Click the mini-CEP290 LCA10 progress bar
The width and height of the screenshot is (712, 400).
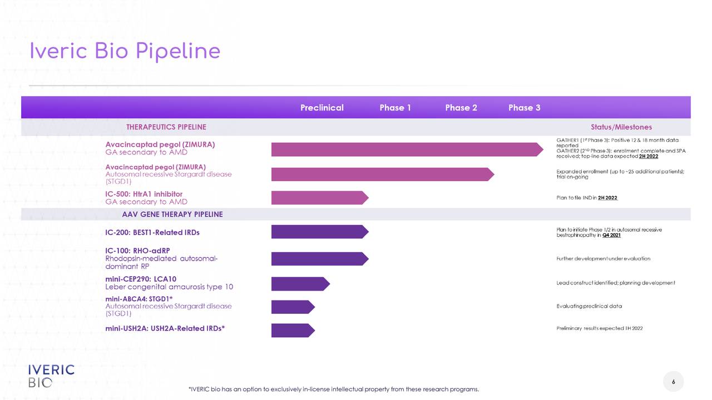(300, 284)
